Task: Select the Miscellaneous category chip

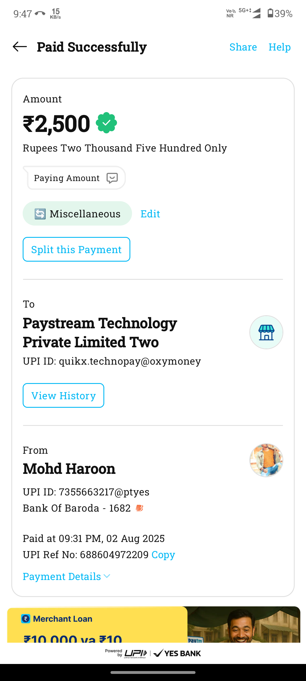Action: coord(77,214)
